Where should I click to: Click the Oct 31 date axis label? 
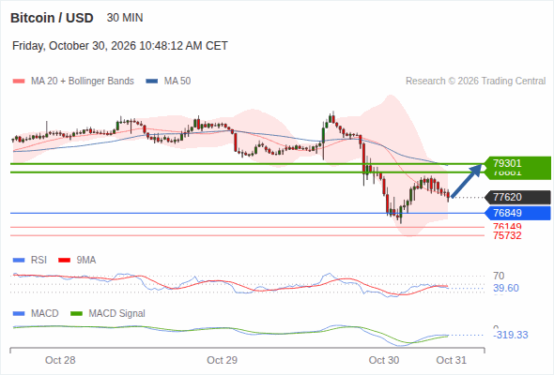click(x=452, y=360)
